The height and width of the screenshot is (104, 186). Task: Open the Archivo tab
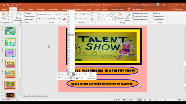tap(5, 9)
